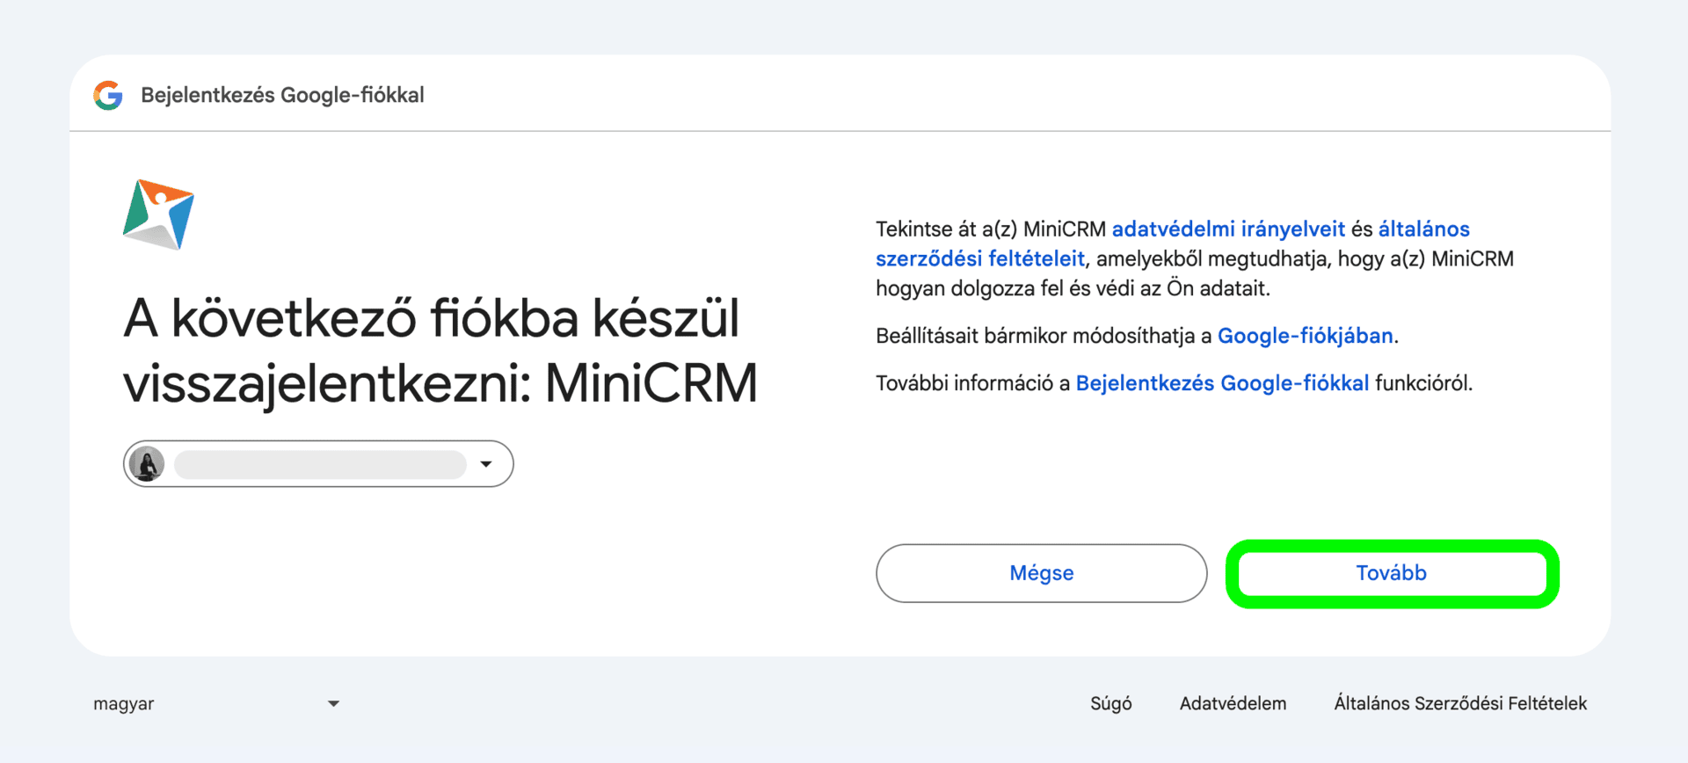This screenshot has width=1688, height=763.
Task: Click the account selector dropdown arrow
Action: [x=486, y=464]
